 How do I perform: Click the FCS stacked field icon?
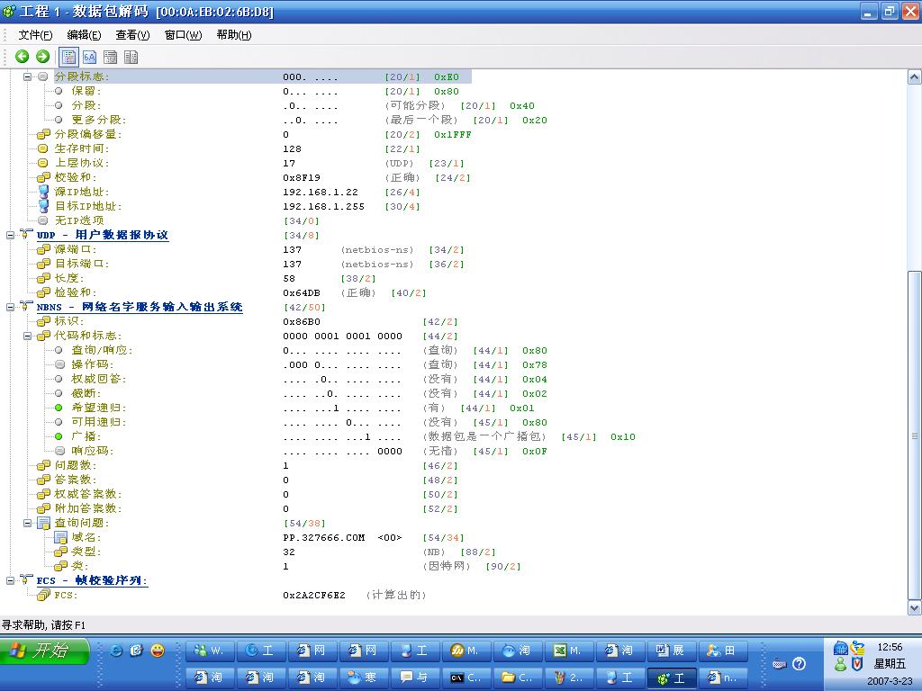click(x=42, y=595)
